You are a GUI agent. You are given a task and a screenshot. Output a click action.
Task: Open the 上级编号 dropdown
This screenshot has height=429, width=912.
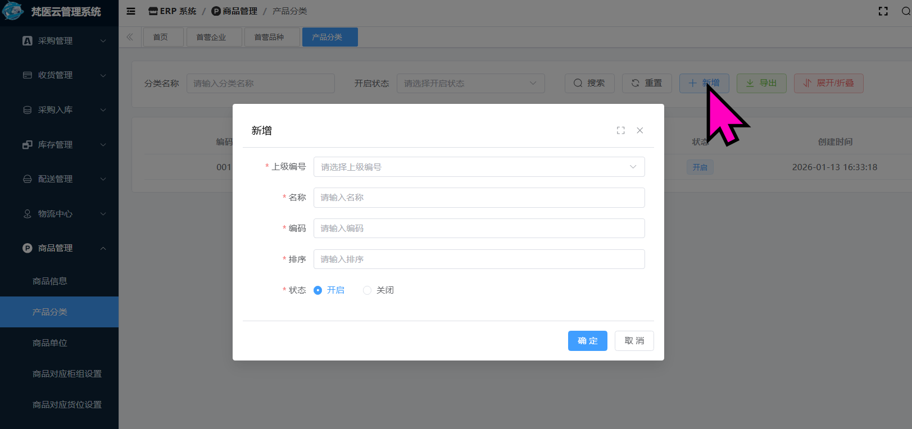click(x=479, y=167)
